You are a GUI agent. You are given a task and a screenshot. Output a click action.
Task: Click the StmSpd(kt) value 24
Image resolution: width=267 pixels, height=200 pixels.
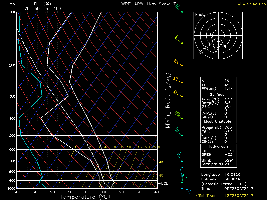(227, 164)
